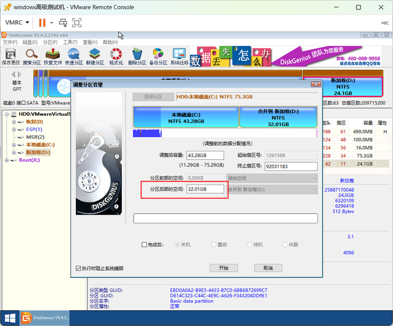Click the 新加卷(D:) NTFS 24.1GB disk map block
The height and width of the screenshot is (326, 393).
click(343, 87)
